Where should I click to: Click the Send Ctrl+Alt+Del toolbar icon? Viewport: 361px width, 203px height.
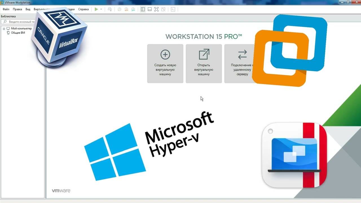click(110, 9)
